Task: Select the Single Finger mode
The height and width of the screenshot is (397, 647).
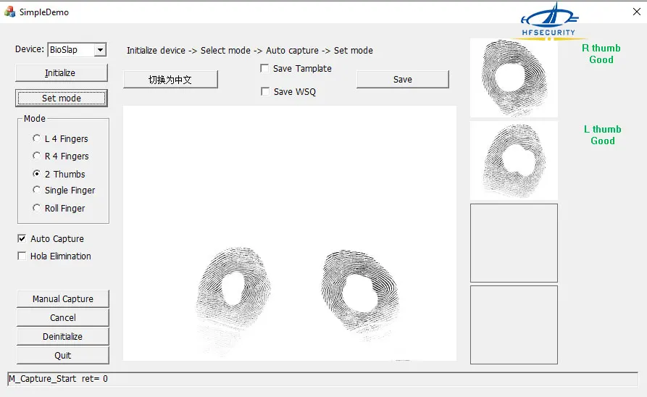Action: pyautogui.click(x=64, y=191)
